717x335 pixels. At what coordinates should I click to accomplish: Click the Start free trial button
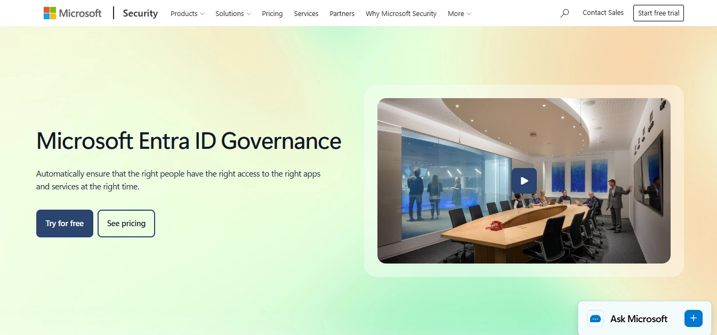tap(658, 13)
